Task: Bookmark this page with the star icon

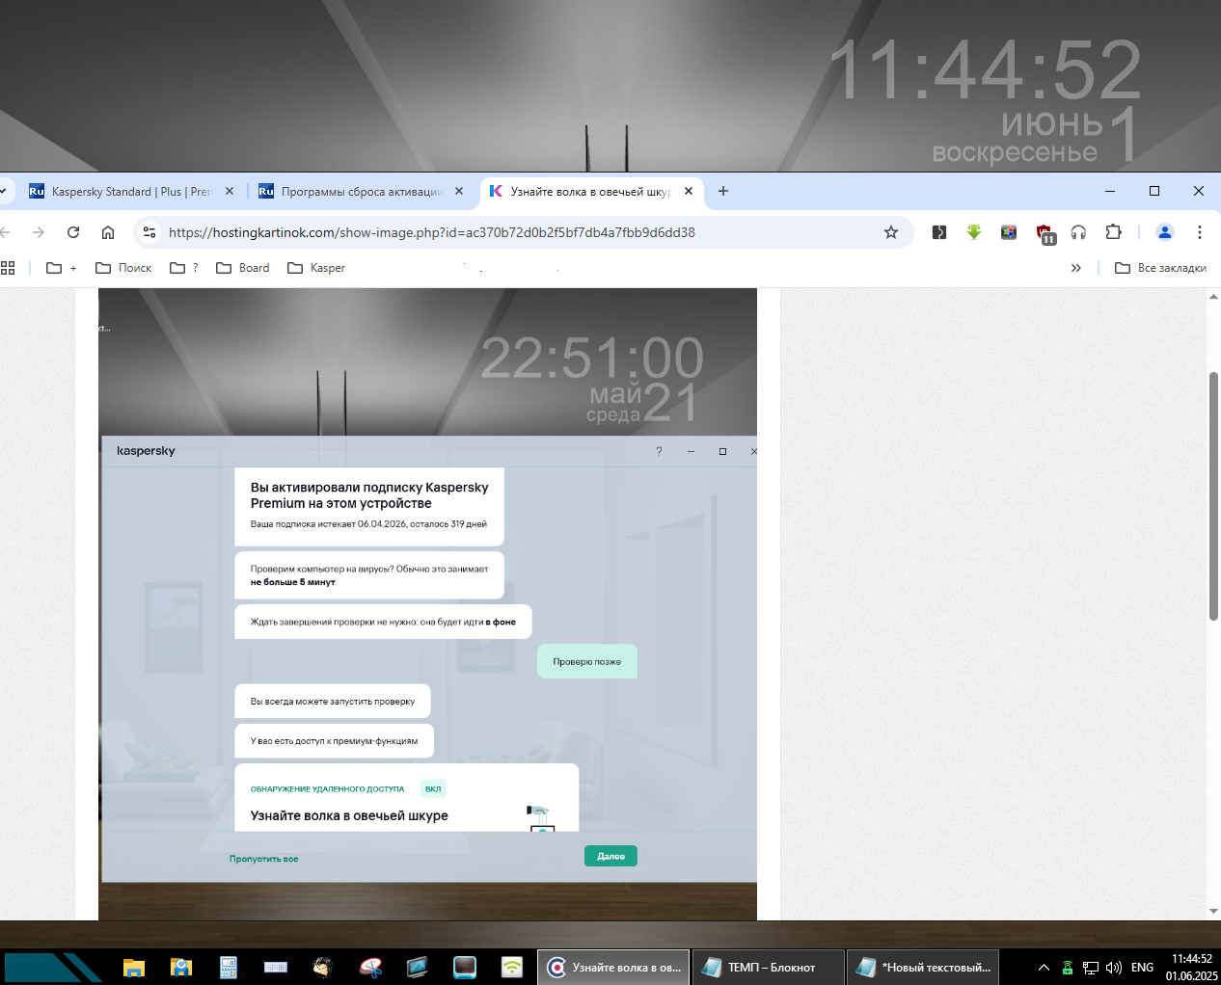Action: coord(891,232)
